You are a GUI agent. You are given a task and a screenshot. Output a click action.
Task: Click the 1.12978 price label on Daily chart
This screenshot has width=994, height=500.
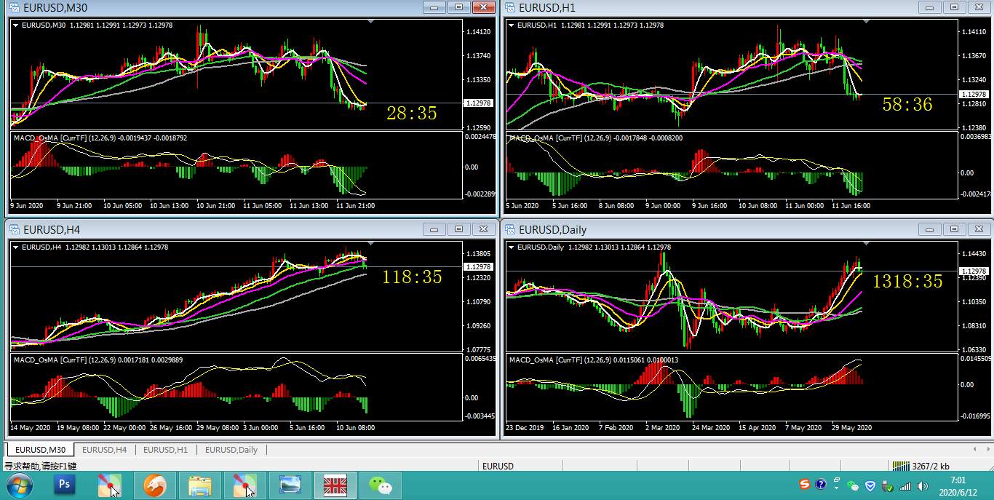click(x=974, y=271)
